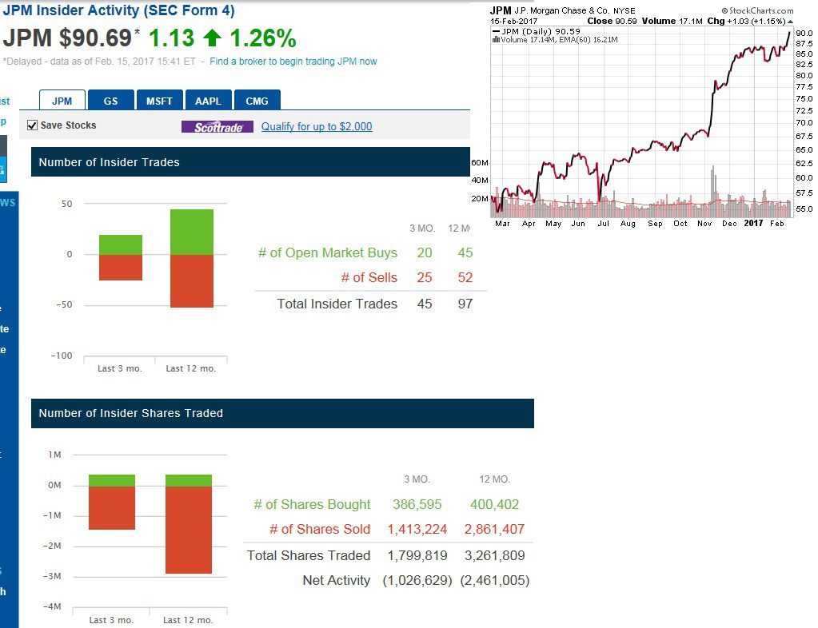Screen dimensions: 818x628
Task: Click the JPM $90.69 price quote
Action: tap(67, 38)
